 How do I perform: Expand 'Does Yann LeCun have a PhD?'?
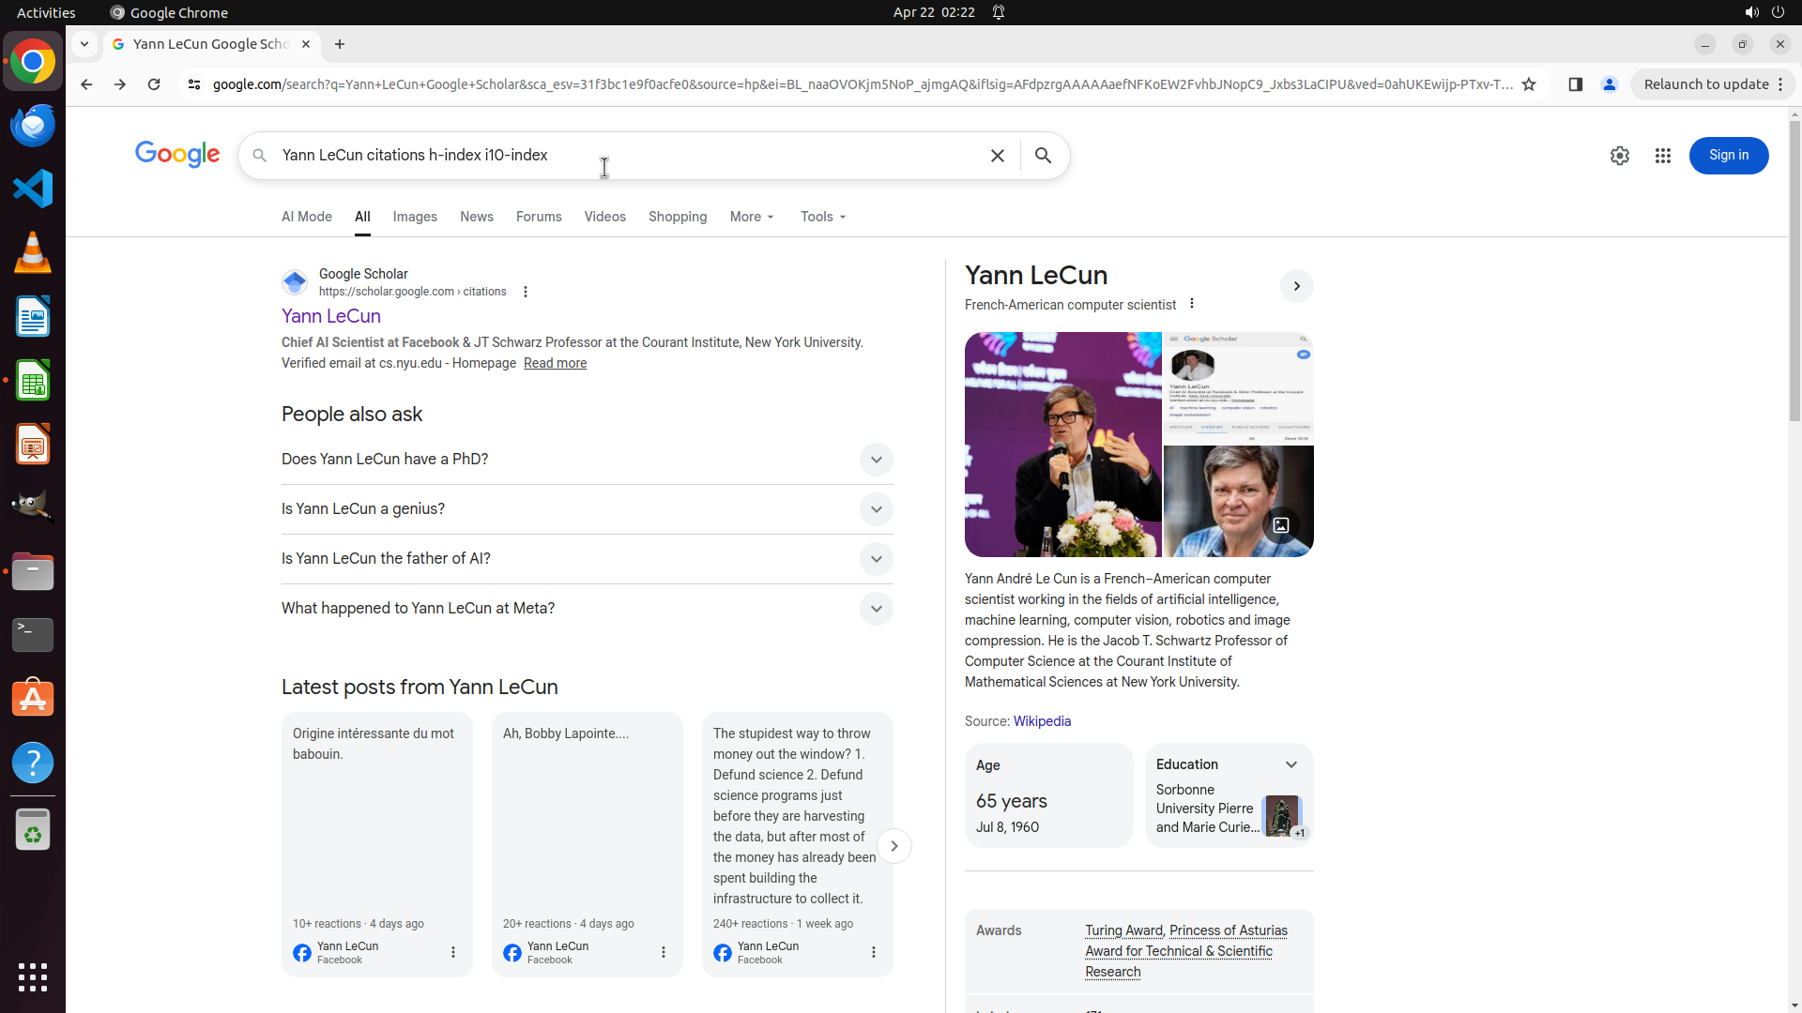point(875,460)
